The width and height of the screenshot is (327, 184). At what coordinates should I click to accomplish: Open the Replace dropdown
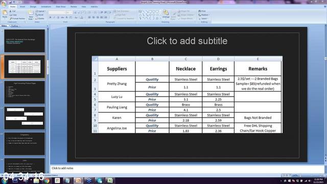coord(204,15)
